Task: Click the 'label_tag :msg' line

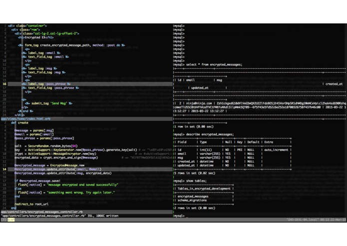Action: (x=39, y=68)
